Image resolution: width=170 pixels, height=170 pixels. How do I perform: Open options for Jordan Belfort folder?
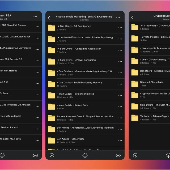pos(120,39)
